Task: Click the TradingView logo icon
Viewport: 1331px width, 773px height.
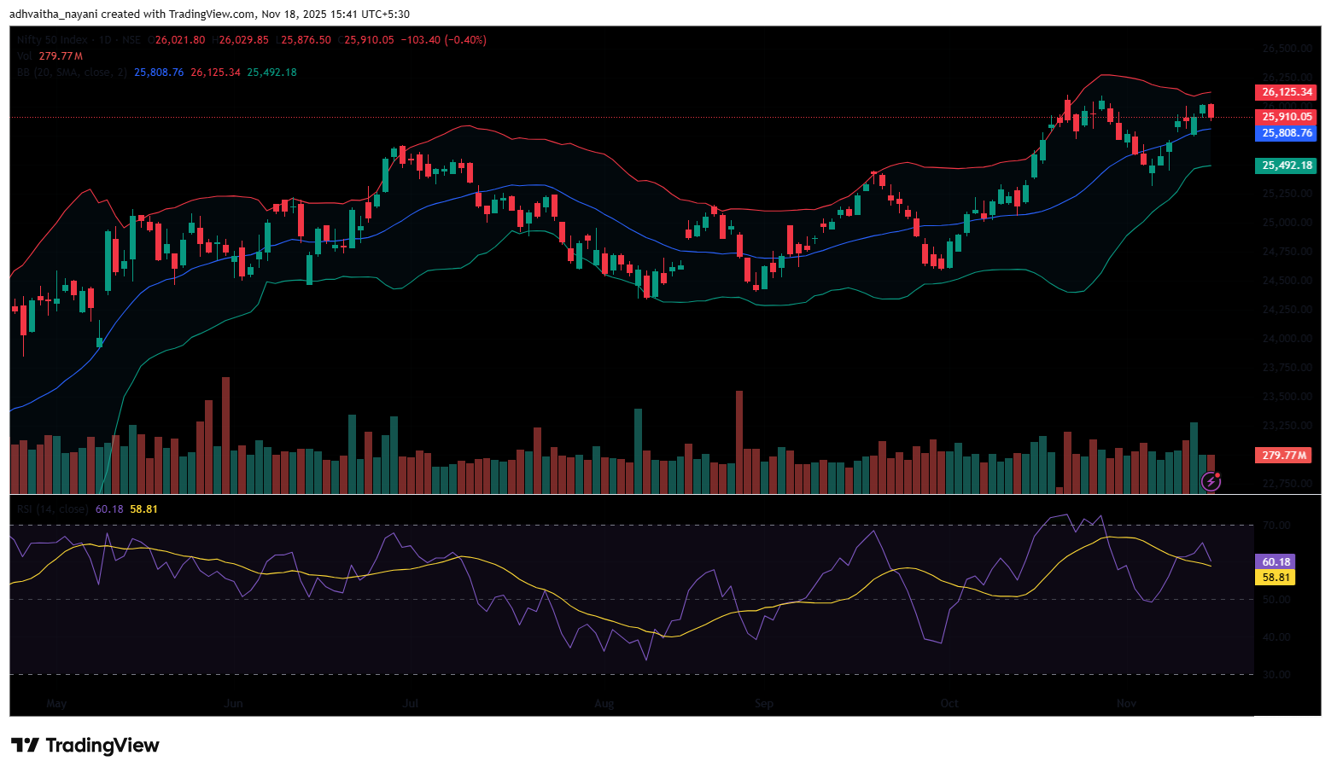Action: (25, 746)
